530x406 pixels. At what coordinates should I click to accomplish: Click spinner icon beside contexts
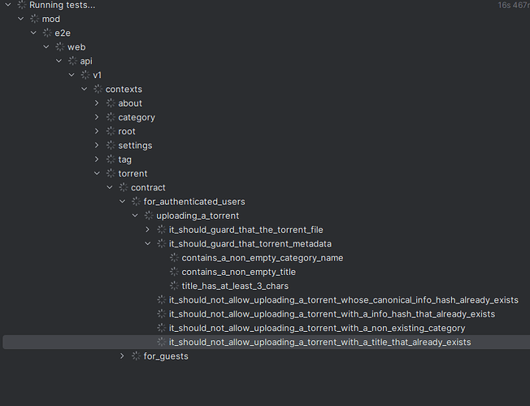pos(98,89)
